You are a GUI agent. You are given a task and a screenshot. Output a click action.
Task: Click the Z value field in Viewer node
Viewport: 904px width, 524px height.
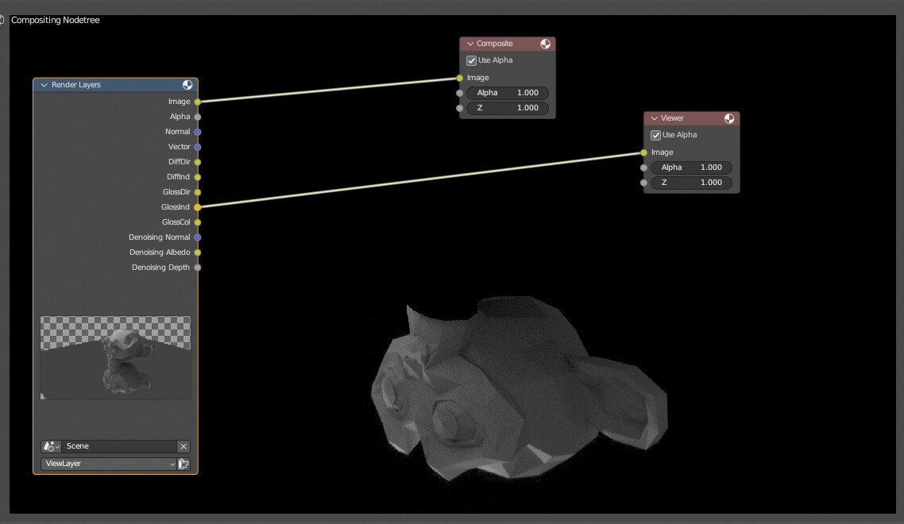[x=691, y=182]
